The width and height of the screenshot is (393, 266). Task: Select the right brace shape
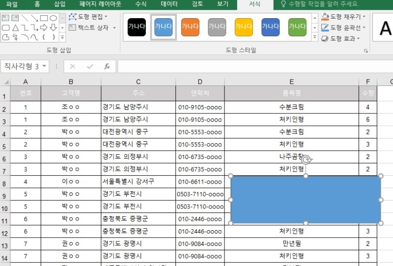(54, 37)
